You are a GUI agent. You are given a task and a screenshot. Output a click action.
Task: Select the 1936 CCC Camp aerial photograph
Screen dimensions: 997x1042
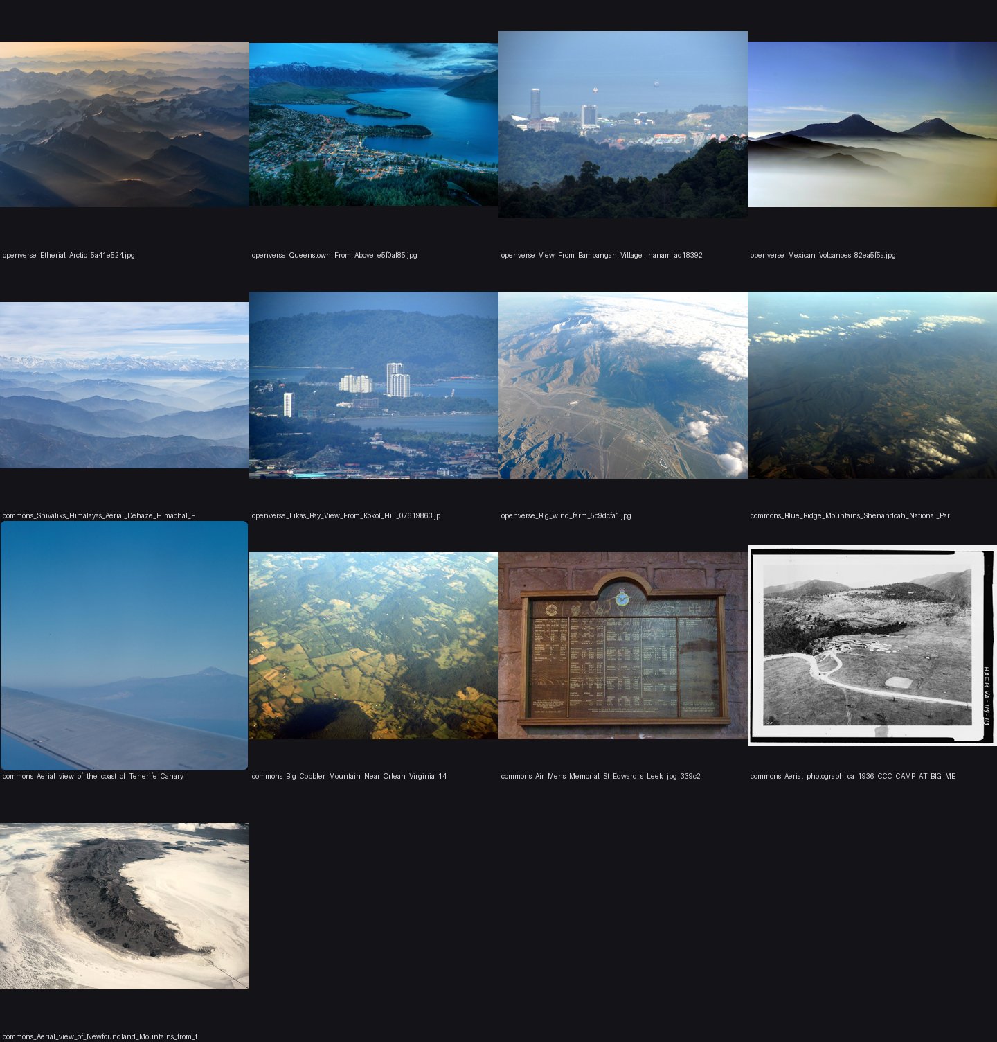click(x=872, y=646)
